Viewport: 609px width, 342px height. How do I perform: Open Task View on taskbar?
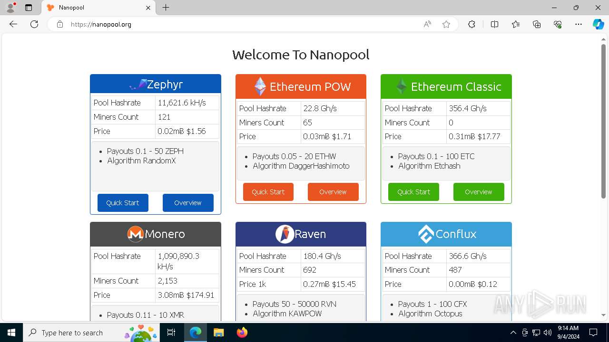click(x=171, y=332)
